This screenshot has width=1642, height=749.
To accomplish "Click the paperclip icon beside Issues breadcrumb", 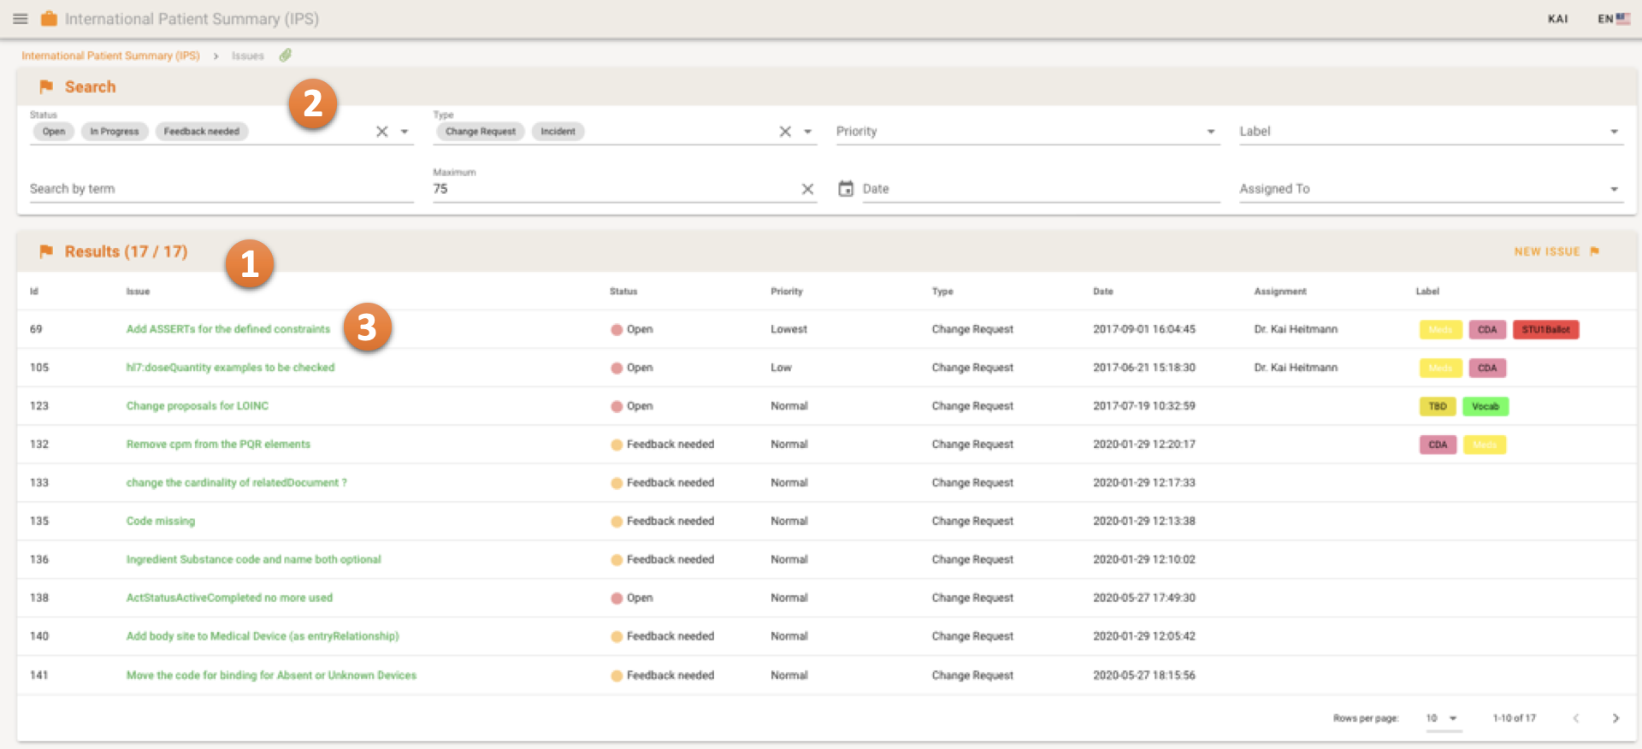I will pyautogui.click(x=286, y=56).
